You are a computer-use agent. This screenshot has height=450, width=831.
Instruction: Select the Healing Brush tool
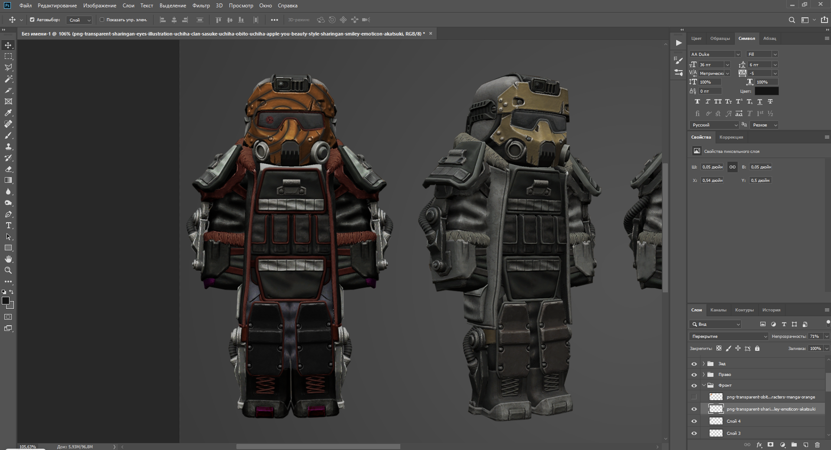click(8, 124)
